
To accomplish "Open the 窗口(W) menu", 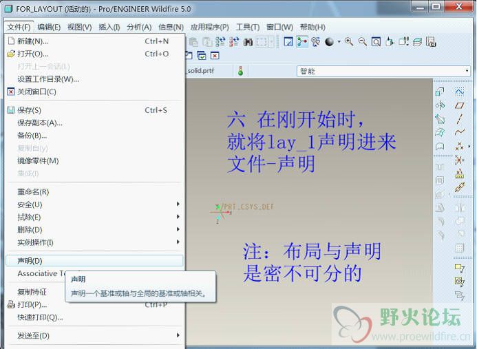I will (279, 27).
